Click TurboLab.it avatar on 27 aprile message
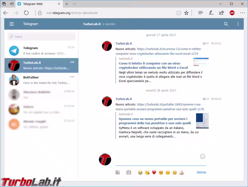 click(107, 46)
